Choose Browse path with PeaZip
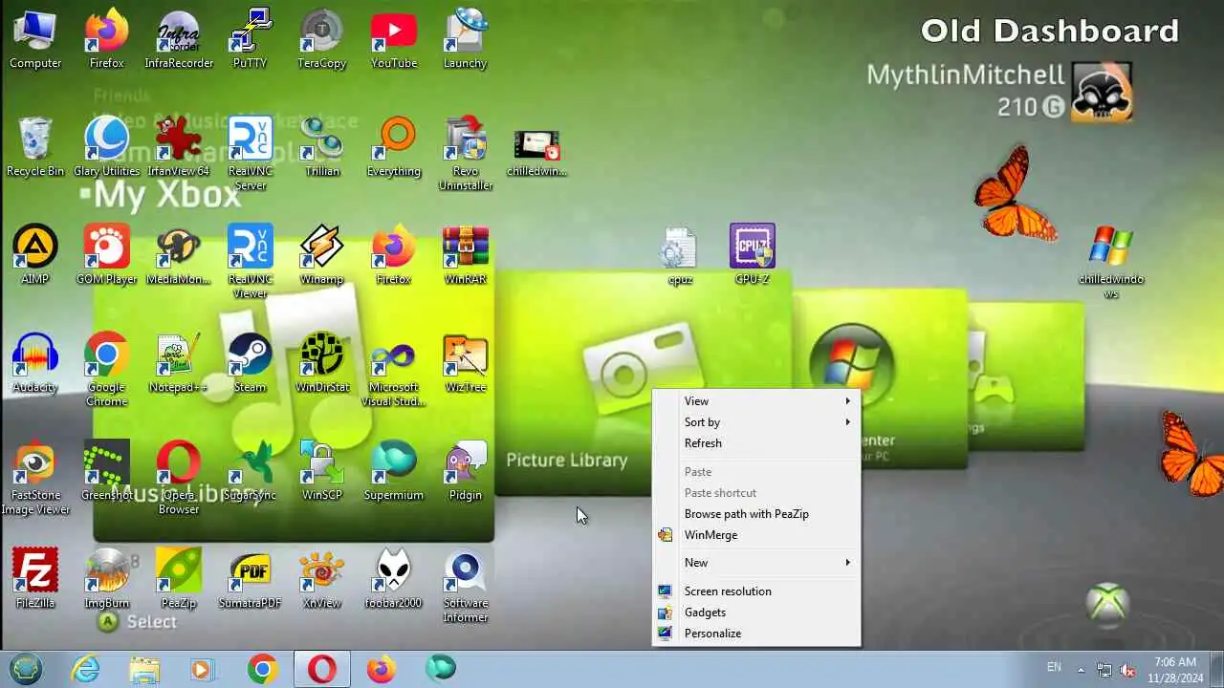 tap(756, 514)
